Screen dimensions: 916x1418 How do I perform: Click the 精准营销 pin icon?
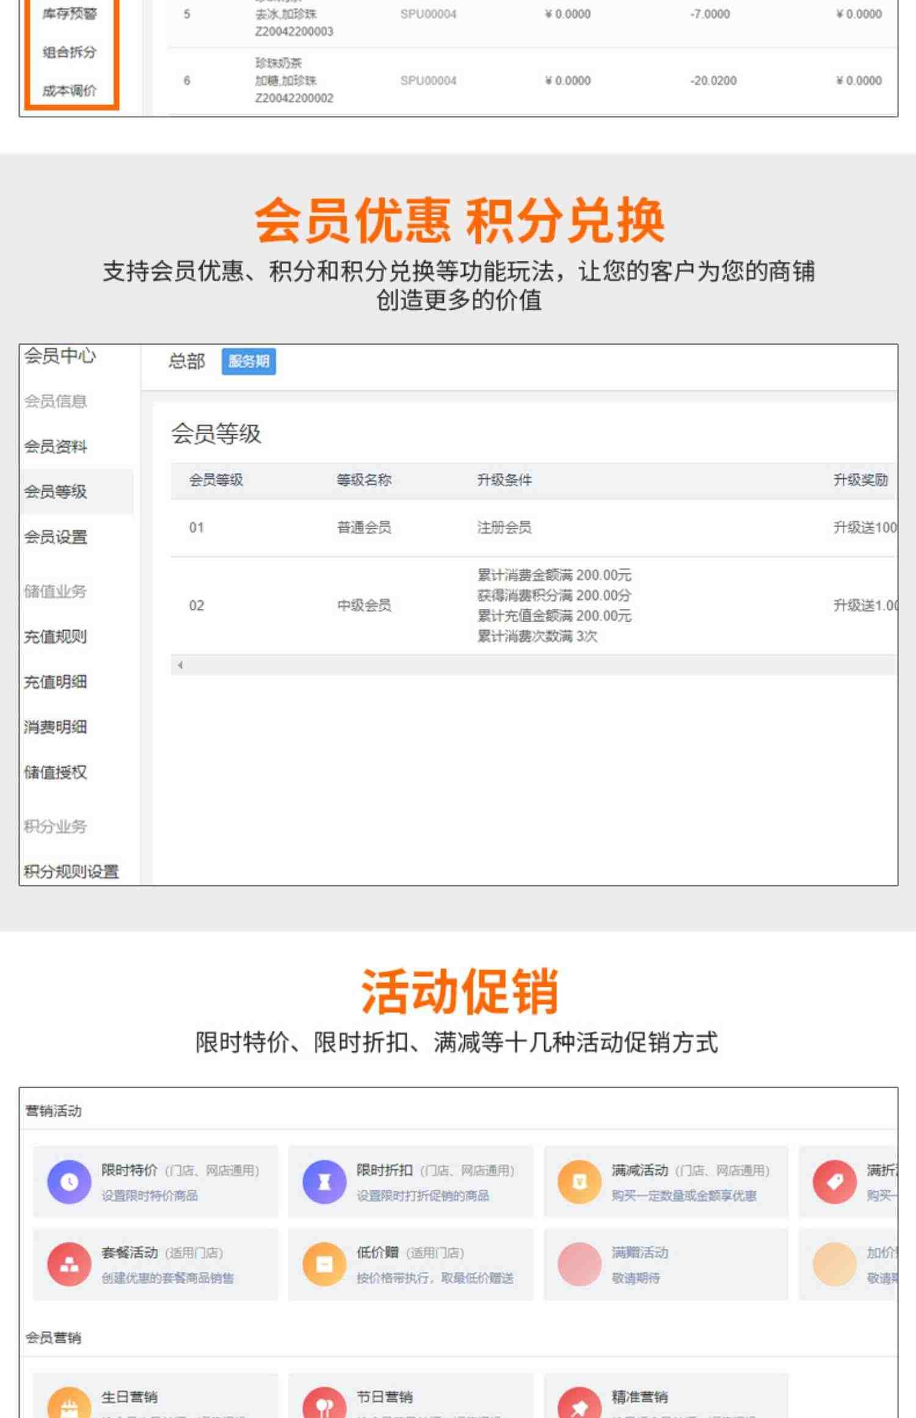pos(580,1403)
